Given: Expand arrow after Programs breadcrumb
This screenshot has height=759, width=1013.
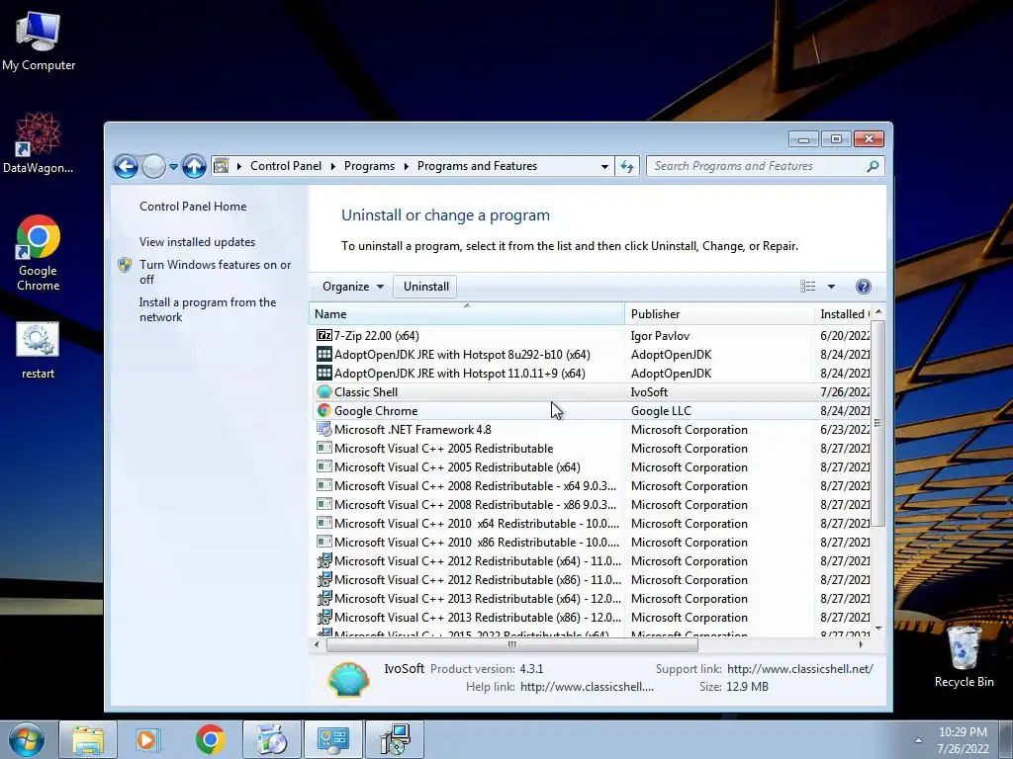Looking at the screenshot, I should (407, 166).
